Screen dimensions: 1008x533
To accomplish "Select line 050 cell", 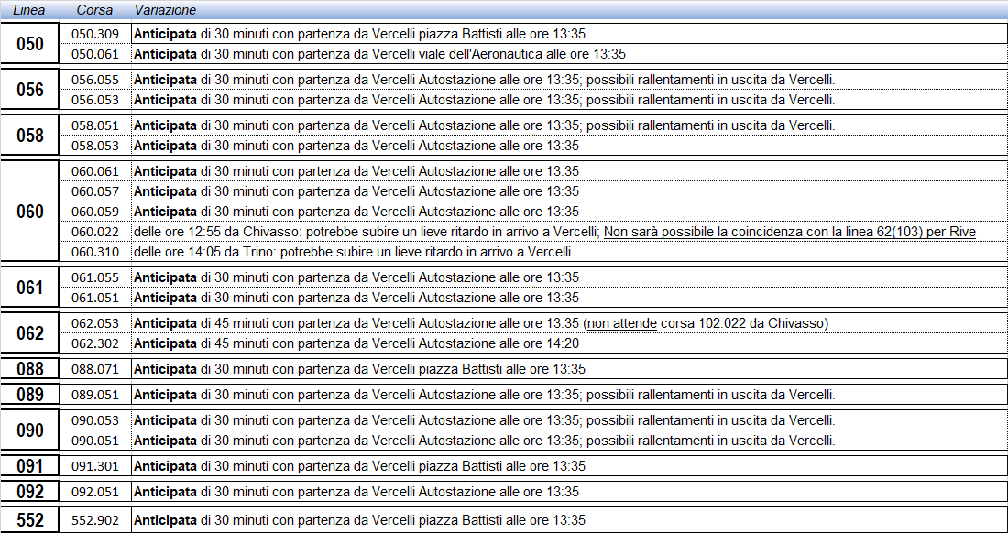I will coord(30,44).
